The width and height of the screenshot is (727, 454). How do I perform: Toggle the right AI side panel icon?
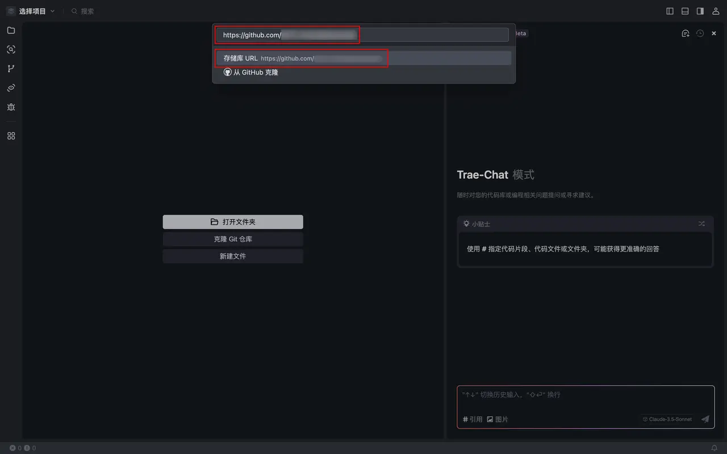pyautogui.click(x=700, y=11)
